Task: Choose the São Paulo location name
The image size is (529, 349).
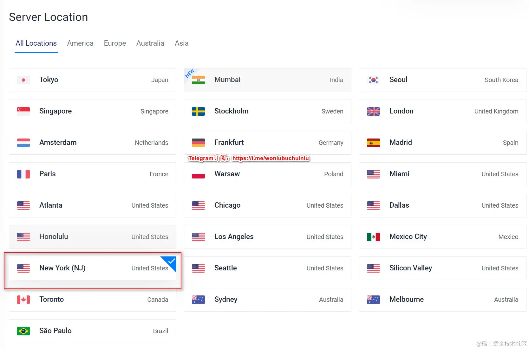Action: click(56, 331)
